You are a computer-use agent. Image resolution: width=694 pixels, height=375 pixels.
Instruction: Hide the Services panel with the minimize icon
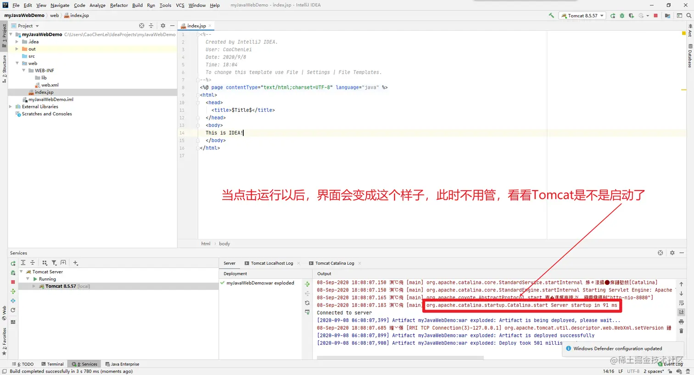coord(682,253)
